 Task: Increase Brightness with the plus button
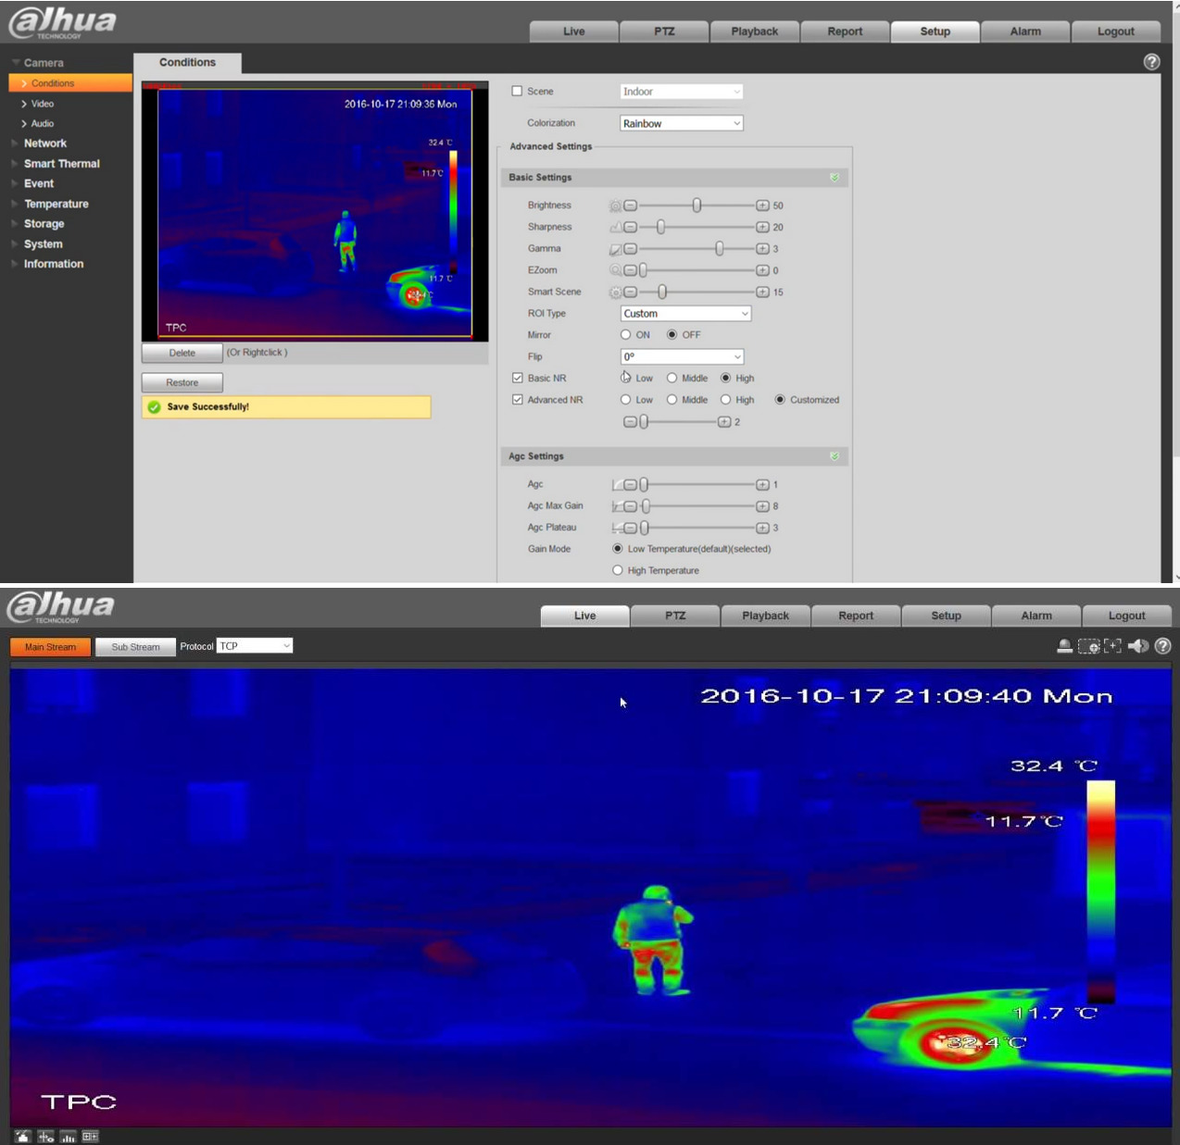point(762,205)
